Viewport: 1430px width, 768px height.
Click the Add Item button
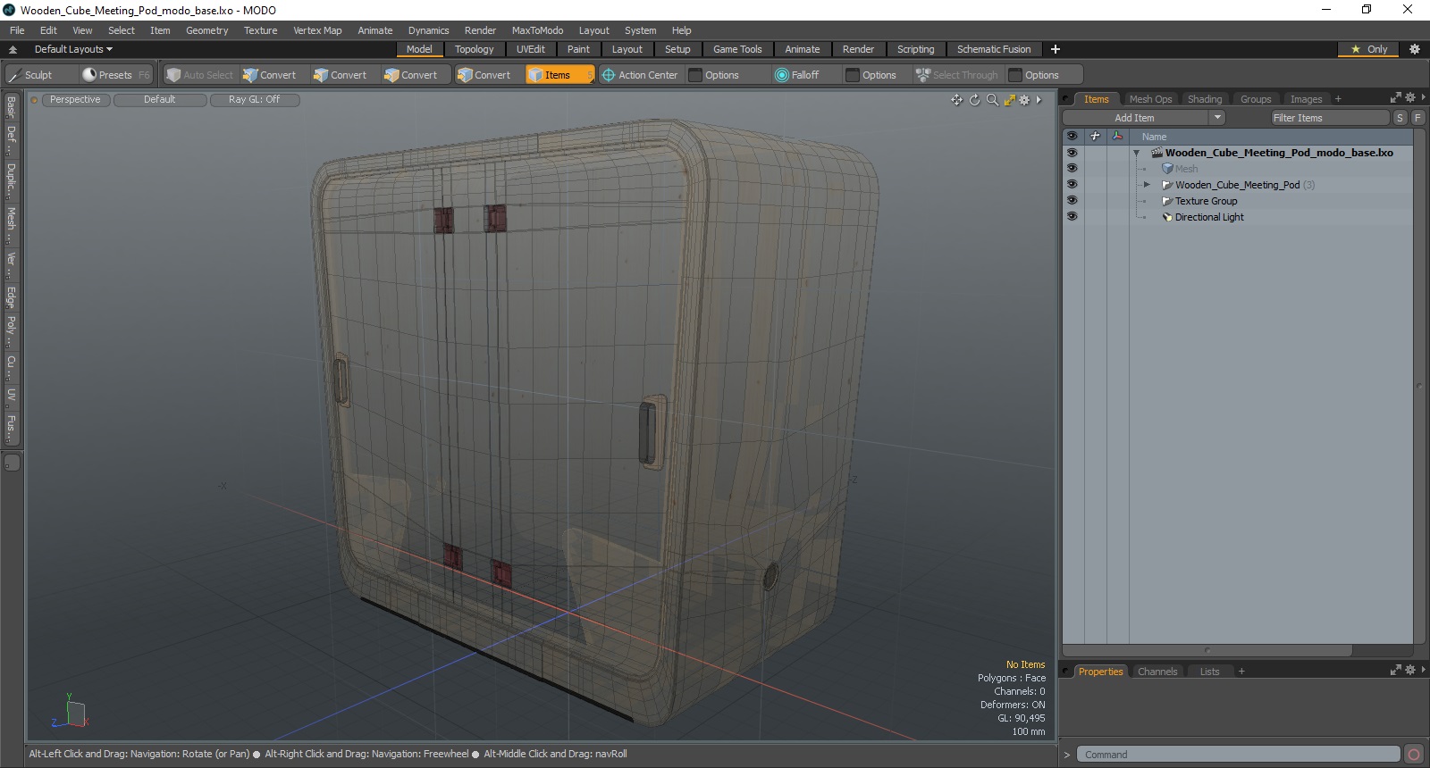1135,118
